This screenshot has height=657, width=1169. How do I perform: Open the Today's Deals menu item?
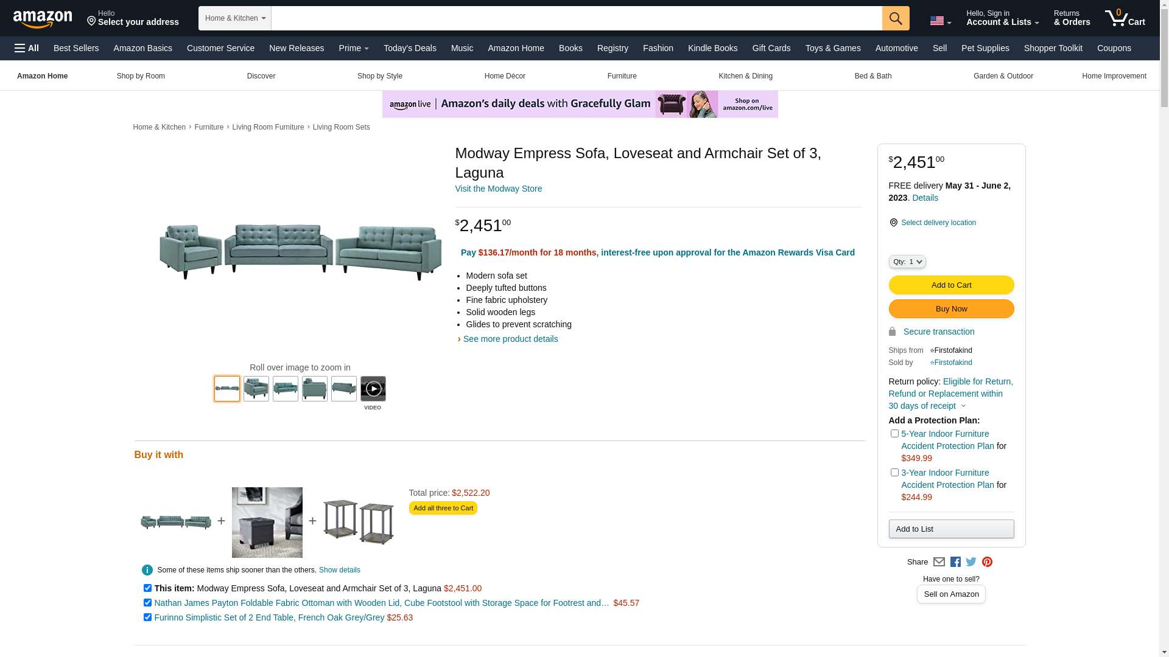pyautogui.click(x=410, y=48)
